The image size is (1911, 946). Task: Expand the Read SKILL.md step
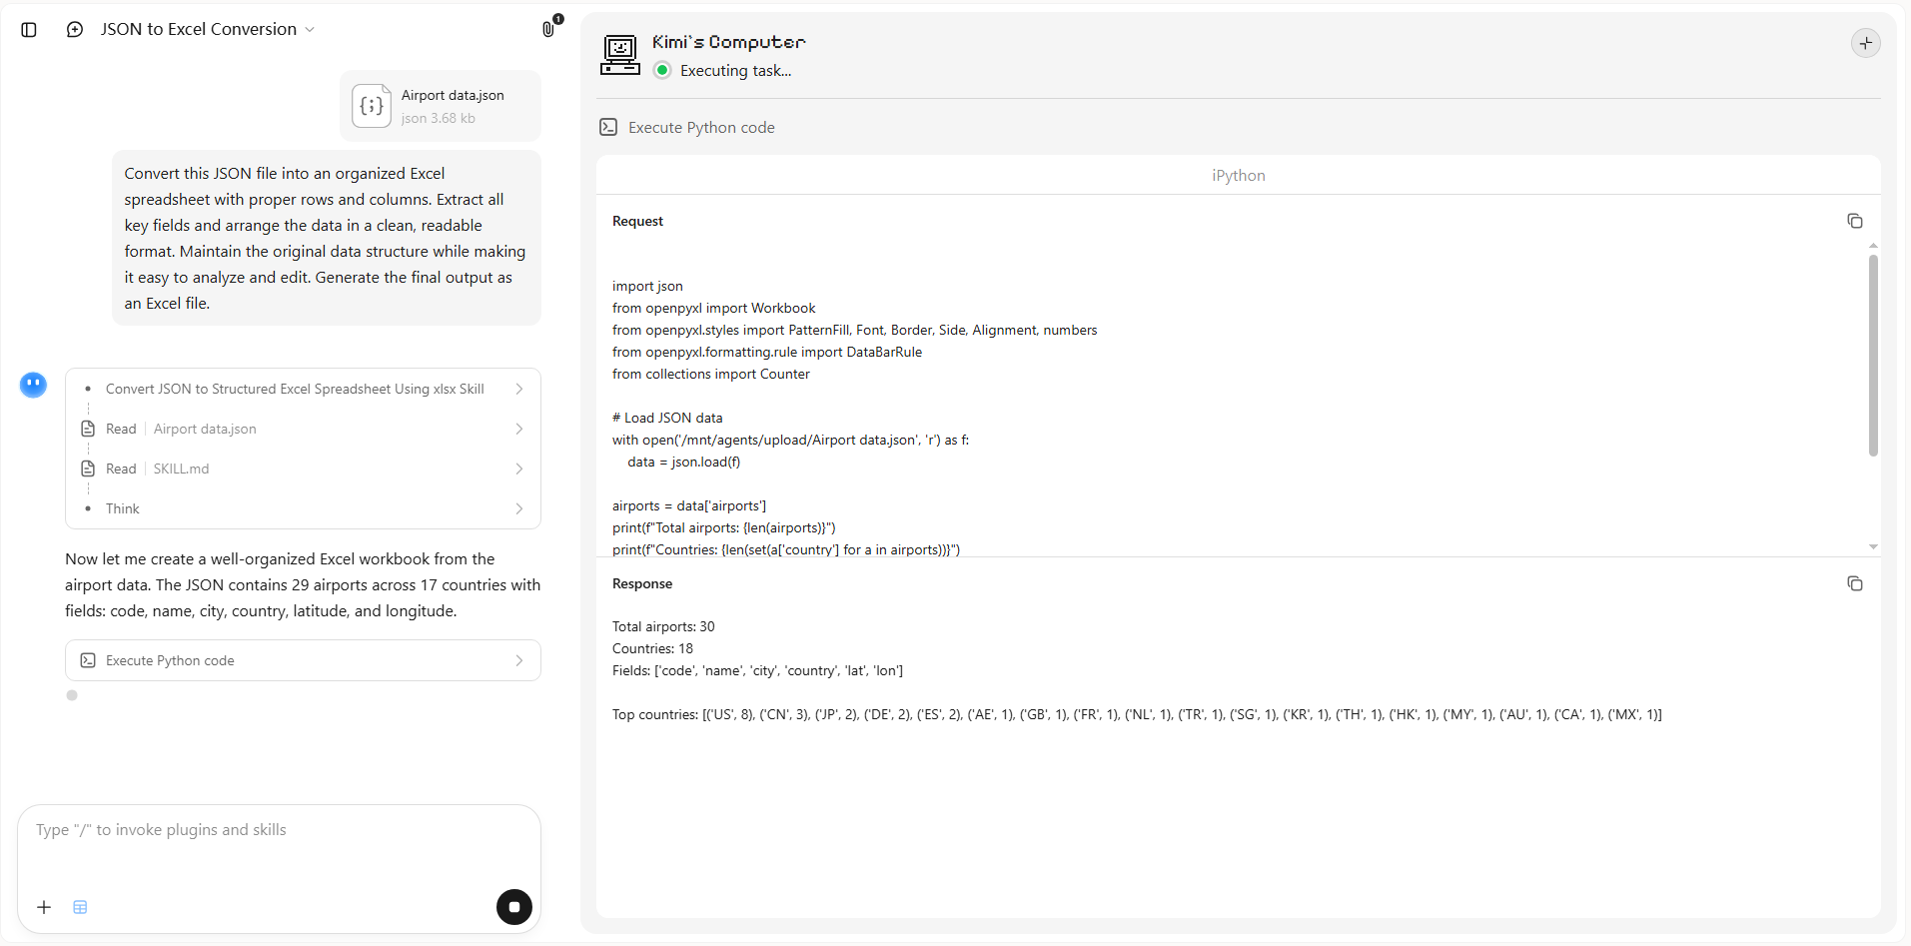(304, 469)
